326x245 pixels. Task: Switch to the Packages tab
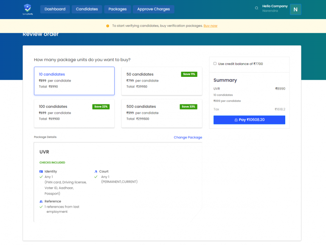(117, 9)
